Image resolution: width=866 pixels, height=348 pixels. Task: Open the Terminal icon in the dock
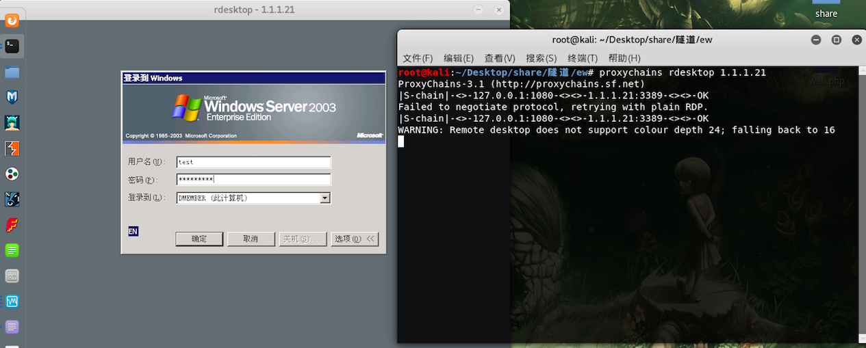(12, 46)
